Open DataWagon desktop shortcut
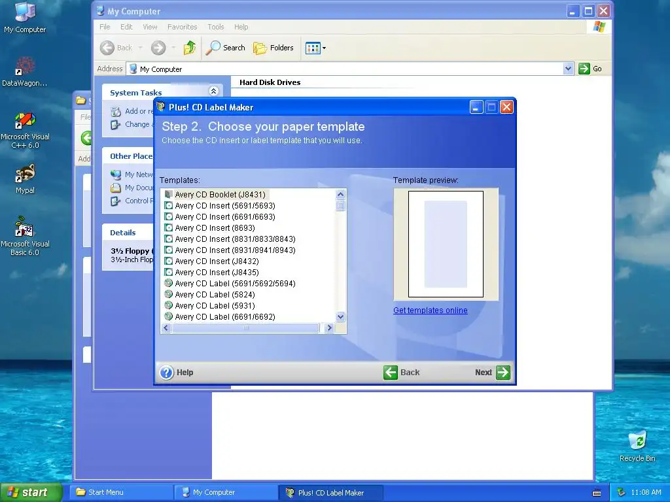This screenshot has width=670, height=502. [25, 72]
